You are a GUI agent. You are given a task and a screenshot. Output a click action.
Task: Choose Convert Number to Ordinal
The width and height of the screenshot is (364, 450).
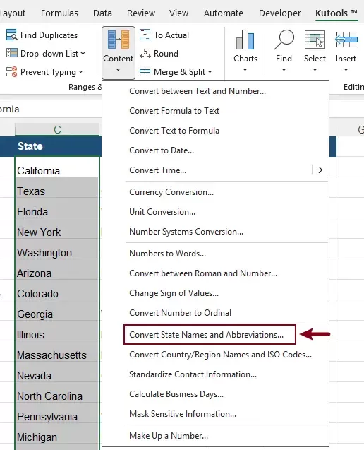point(216,313)
